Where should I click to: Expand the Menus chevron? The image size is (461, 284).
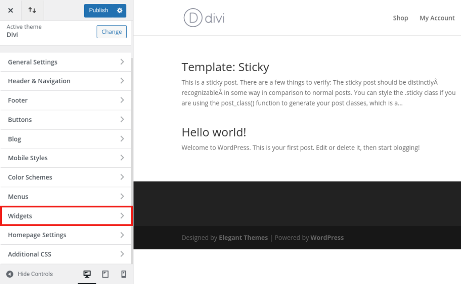(122, 196)
